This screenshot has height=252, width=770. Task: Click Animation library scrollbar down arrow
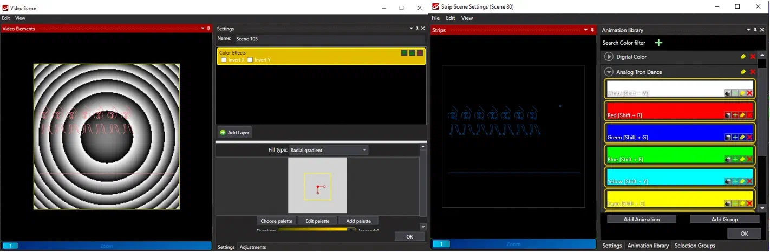click(x=763, y=208)
